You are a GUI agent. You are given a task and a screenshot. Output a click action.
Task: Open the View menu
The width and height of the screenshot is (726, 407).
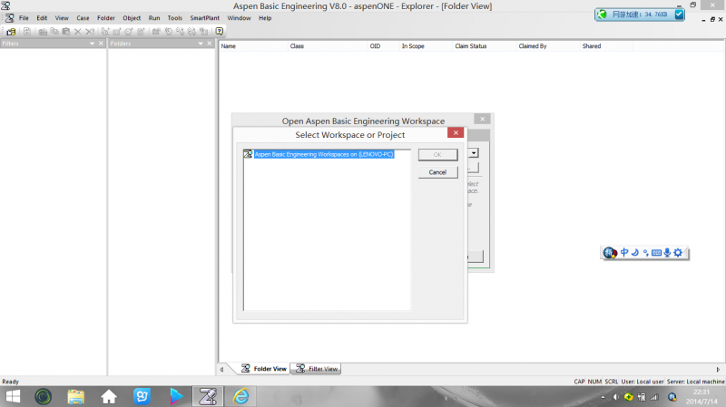(62, 18)
